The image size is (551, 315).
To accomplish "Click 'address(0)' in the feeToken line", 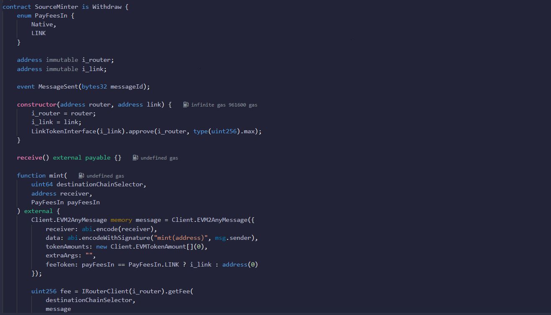I will tap(240, 265).
